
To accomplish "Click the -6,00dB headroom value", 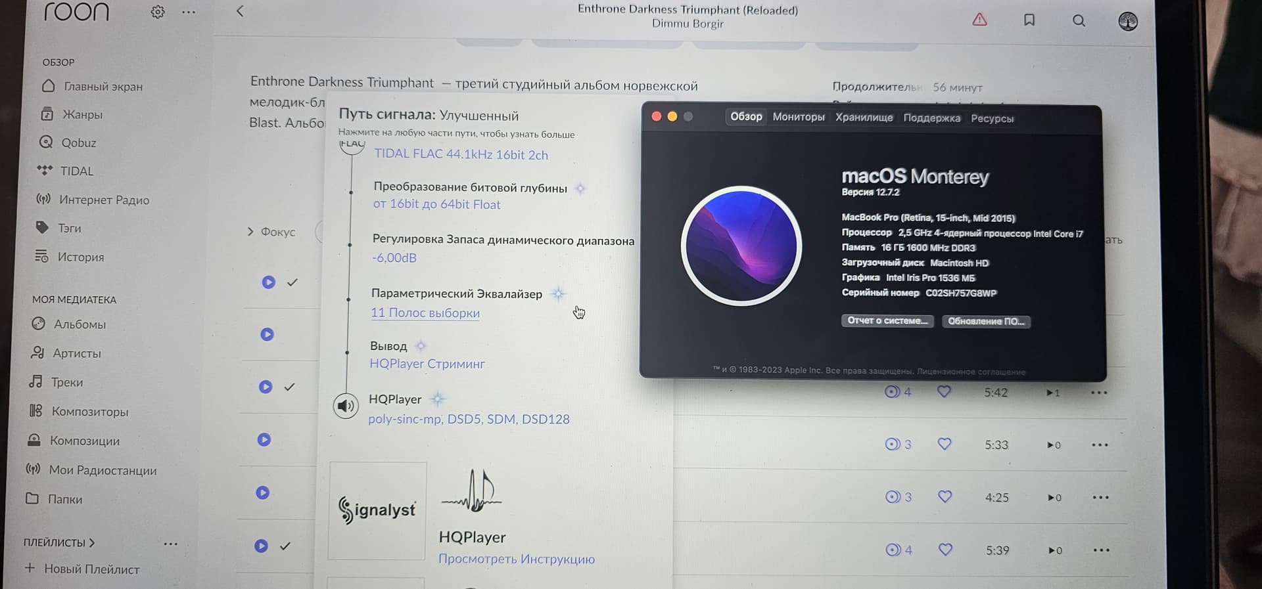I will [x=394, y=258].
